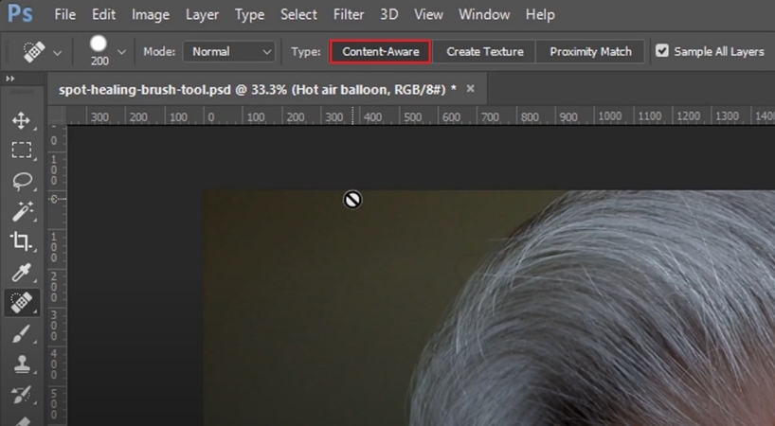The height and width of the screenshot is (426, 775).
Task: Open the brush options dropdown arrow
Action: (121, 52)
